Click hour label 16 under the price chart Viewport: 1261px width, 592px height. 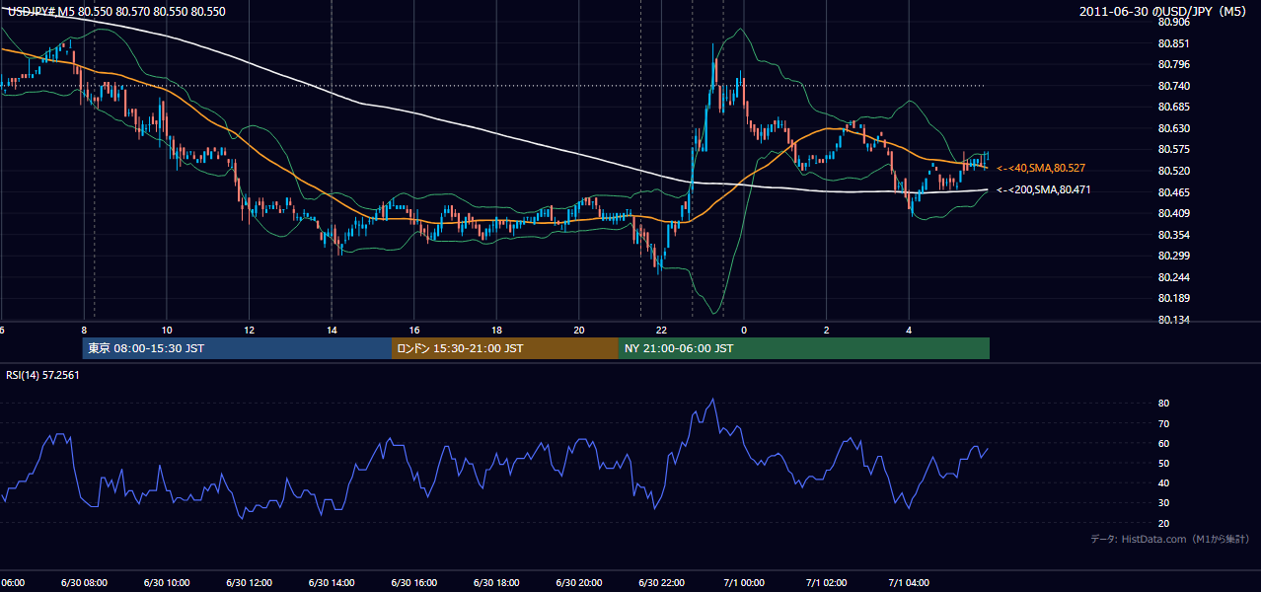[414, 331]
